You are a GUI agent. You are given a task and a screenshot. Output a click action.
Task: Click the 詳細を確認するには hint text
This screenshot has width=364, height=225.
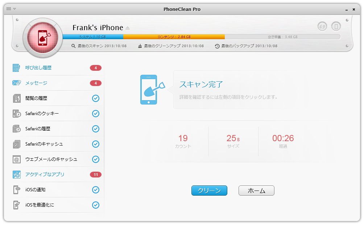tap(228, 97)
